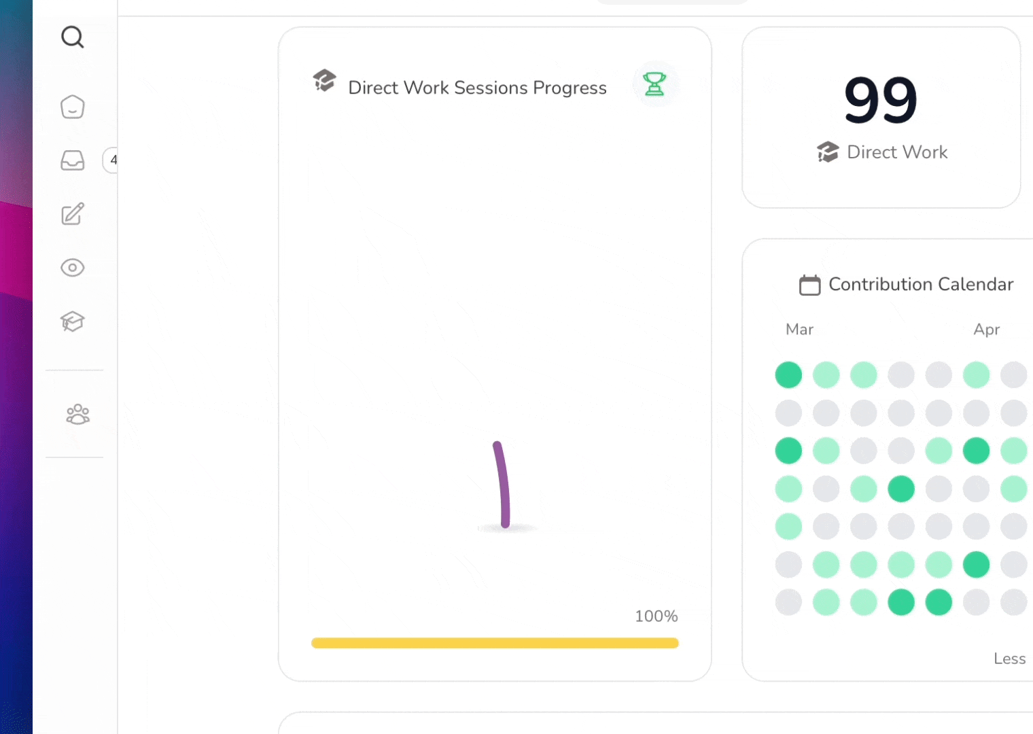The image size is (1033, 734).
Task: Click the 99 Direct Work count card
Action: (x=881, y=117)
